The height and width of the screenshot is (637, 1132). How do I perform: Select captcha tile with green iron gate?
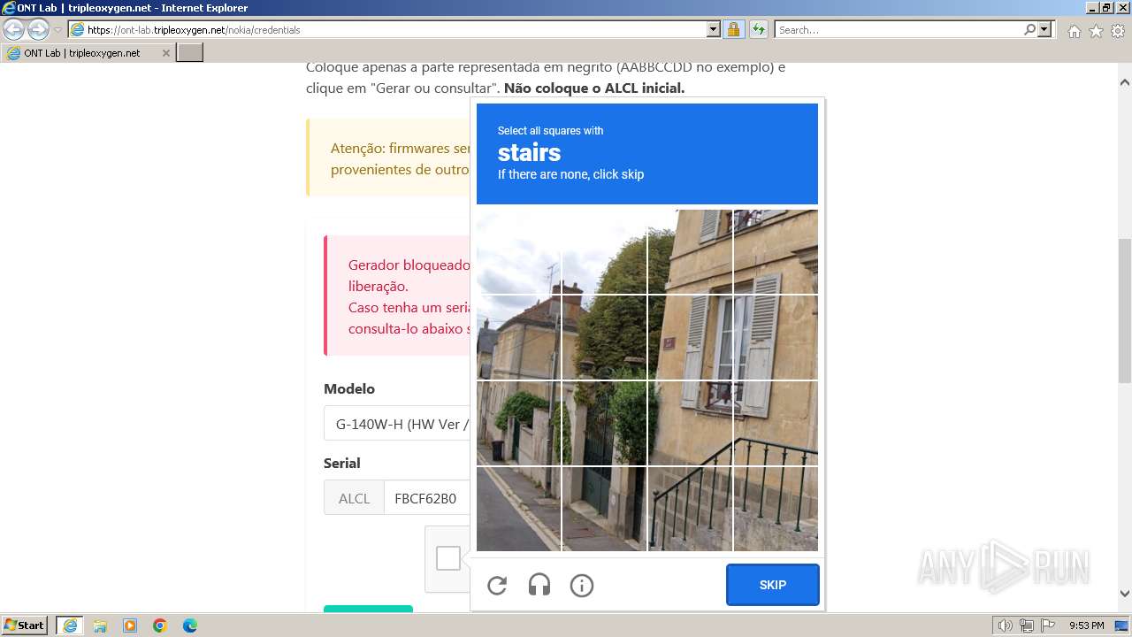[604, 423]
